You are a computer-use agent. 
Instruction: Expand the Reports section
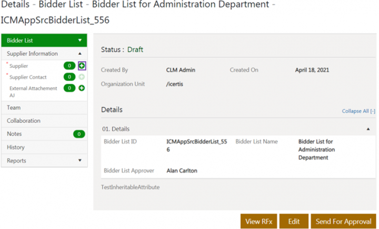point(80,161)
